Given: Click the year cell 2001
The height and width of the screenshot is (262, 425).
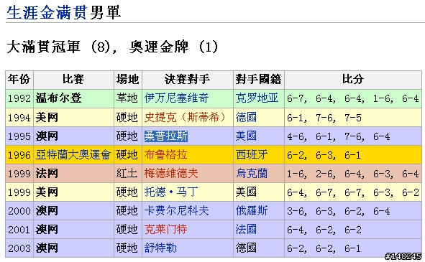Looking at the screenshot, I should 19,230.
